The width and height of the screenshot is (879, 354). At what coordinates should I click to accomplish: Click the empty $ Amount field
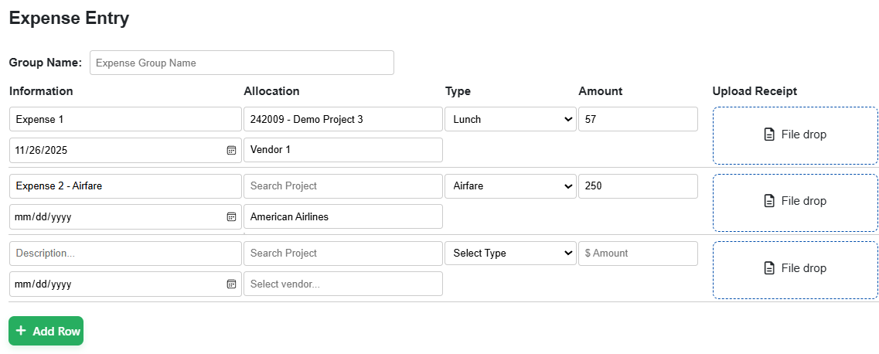pyautogui.click(x=638, y=254)
